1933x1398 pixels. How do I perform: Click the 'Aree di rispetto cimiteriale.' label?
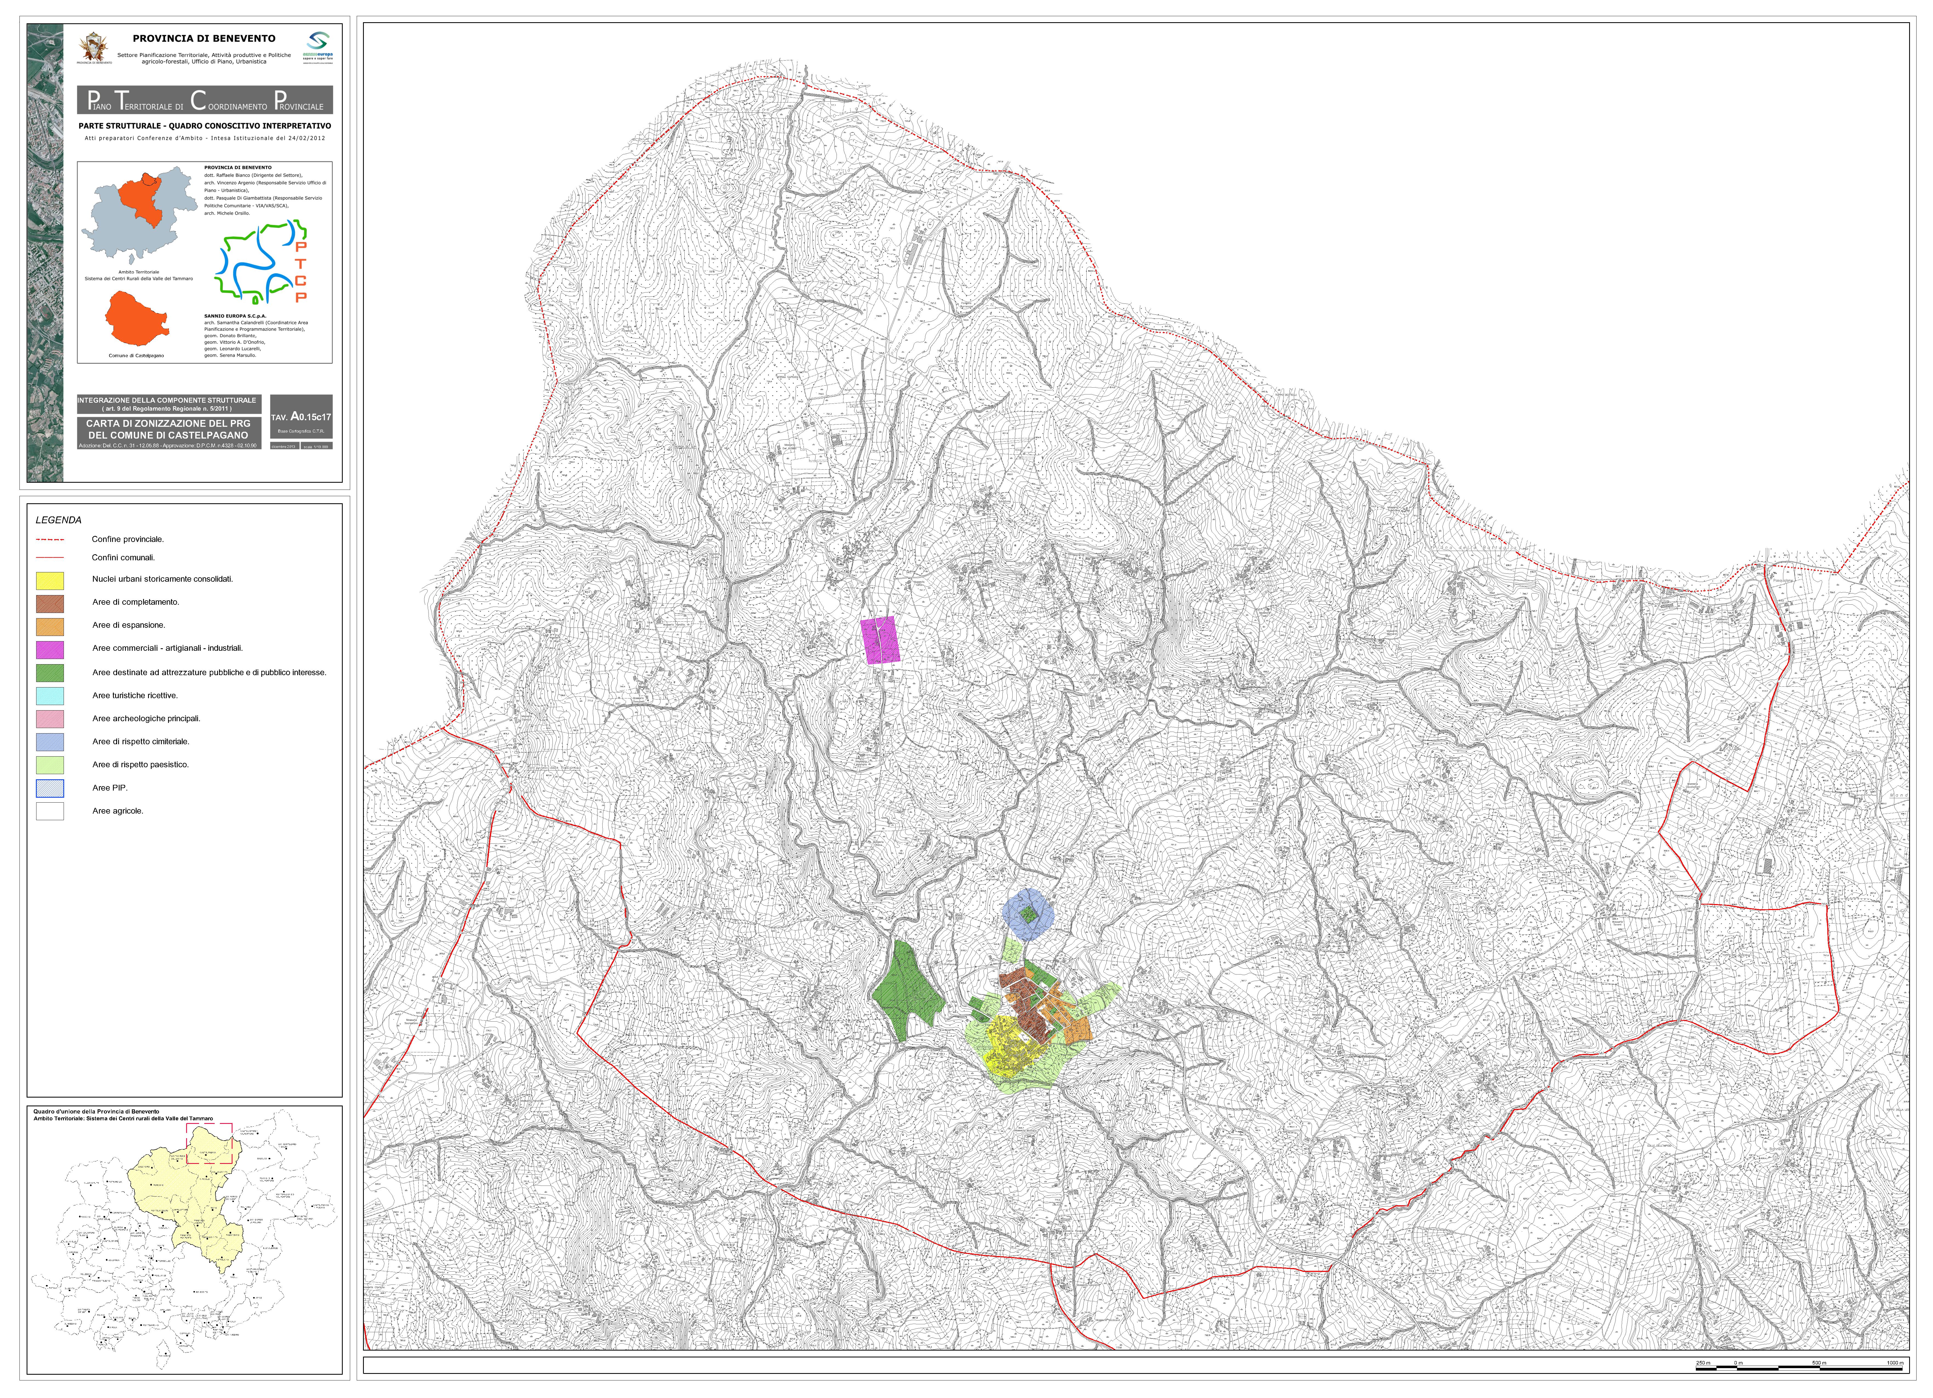[x=141, y=742]
